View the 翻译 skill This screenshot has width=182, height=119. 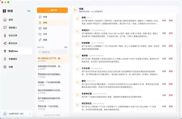(164, 84)
